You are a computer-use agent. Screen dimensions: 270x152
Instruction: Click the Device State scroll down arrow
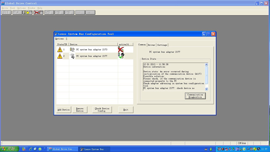pyautogui.click(x=206, y=89)
